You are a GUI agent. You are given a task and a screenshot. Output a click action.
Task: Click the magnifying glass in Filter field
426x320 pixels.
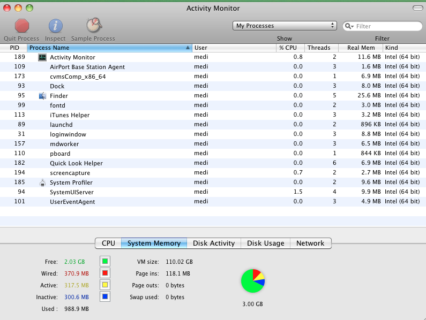[x=349, y=26]
